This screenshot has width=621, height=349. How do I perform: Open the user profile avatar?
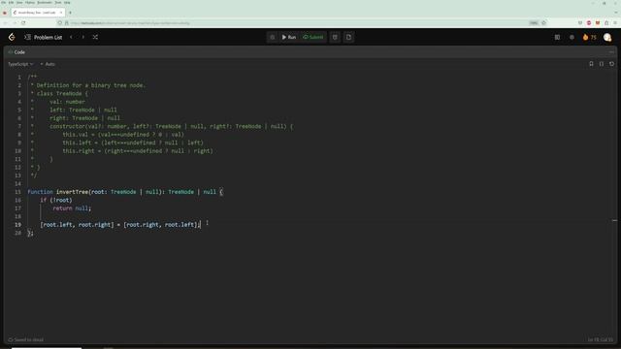pyautogui.click(x=607, y=37)
